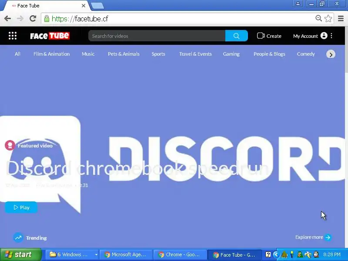Viewport: 348px width, 261px height.
Task: Expand the Windows group dropdown arrow
Action: click(x=96, y=254)
